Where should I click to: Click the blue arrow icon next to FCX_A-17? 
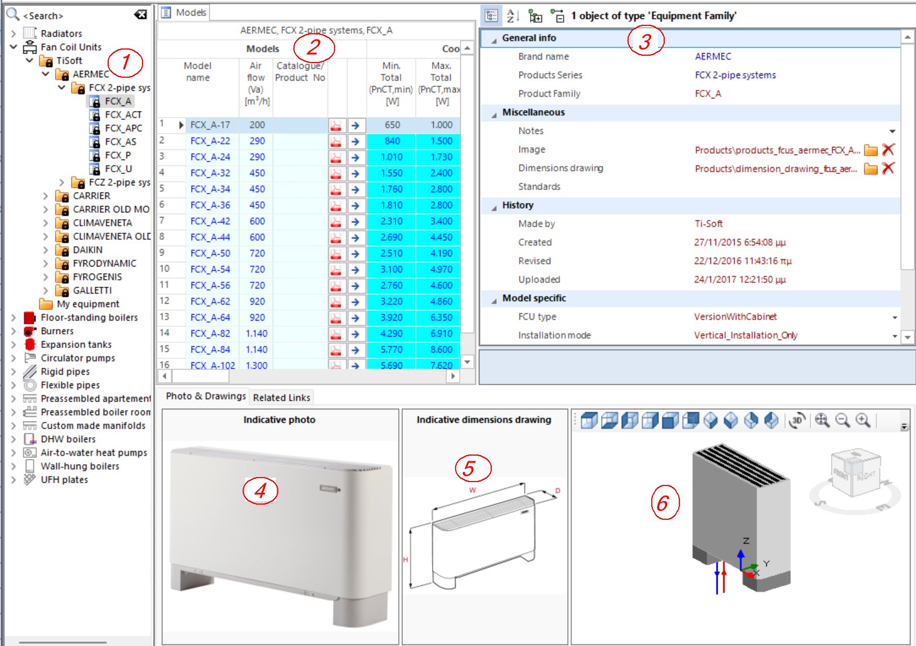(x=357, y=124)
